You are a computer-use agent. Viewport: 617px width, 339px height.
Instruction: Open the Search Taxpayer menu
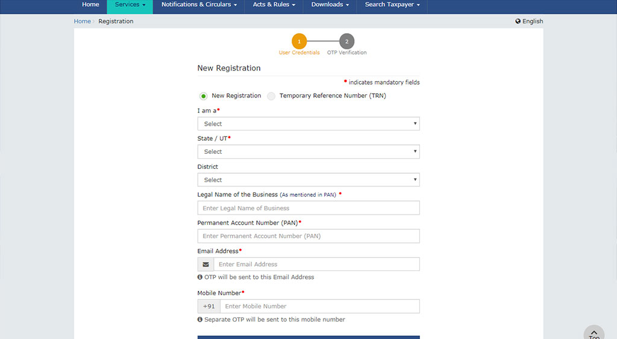392,5
